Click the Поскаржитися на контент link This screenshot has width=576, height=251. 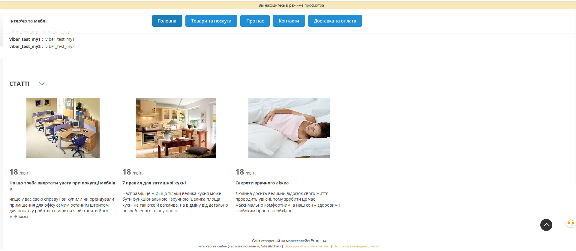307,246
